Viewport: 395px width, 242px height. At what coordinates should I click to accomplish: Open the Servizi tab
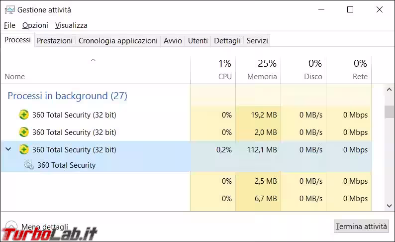[x=257, y=41]
